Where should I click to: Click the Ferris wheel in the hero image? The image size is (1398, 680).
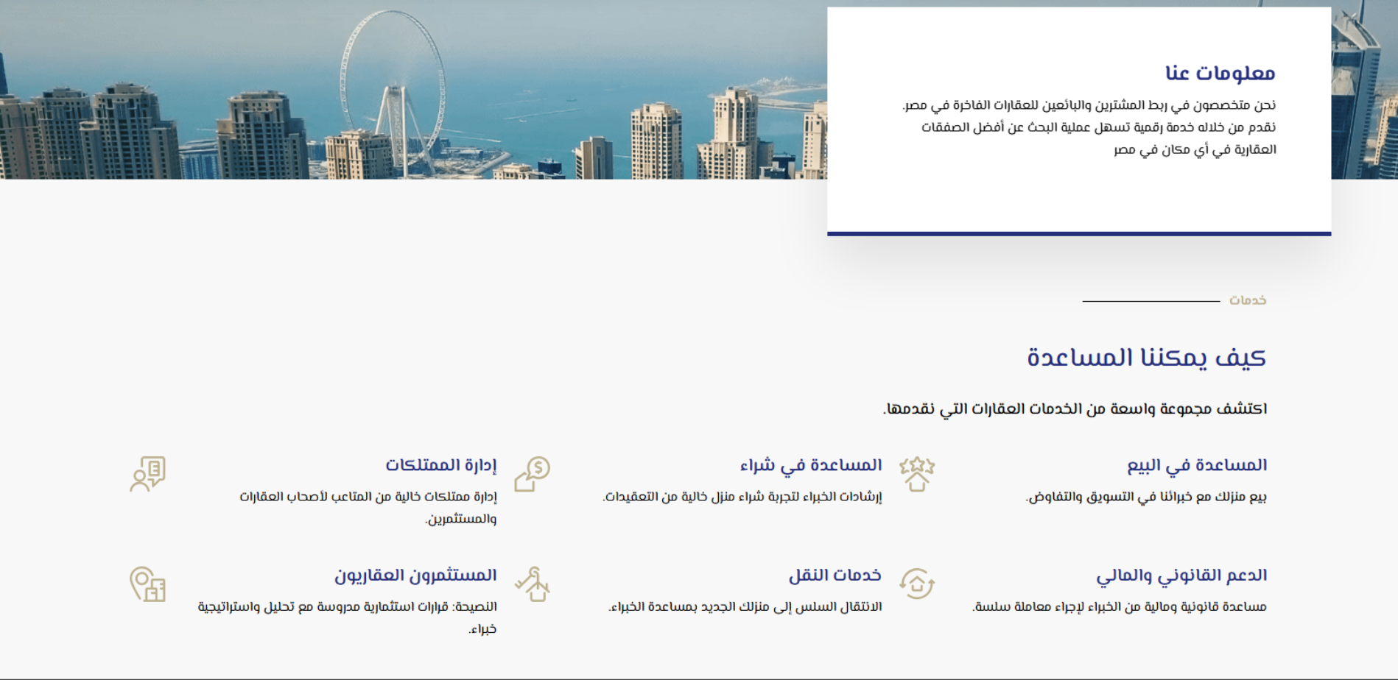point(393,88)
